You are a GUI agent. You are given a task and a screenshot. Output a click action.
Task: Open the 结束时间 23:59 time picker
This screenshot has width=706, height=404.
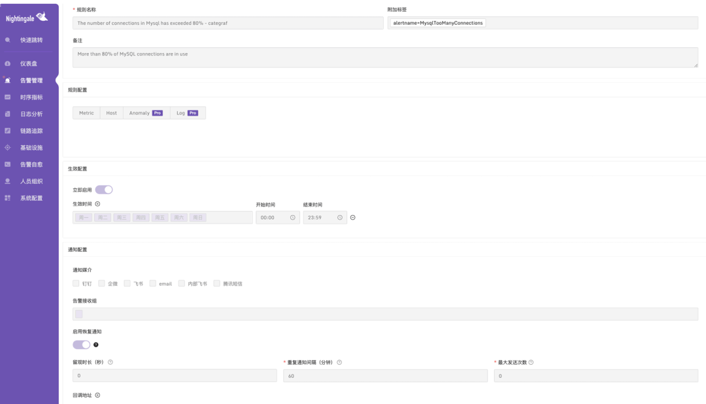point(325,218)
